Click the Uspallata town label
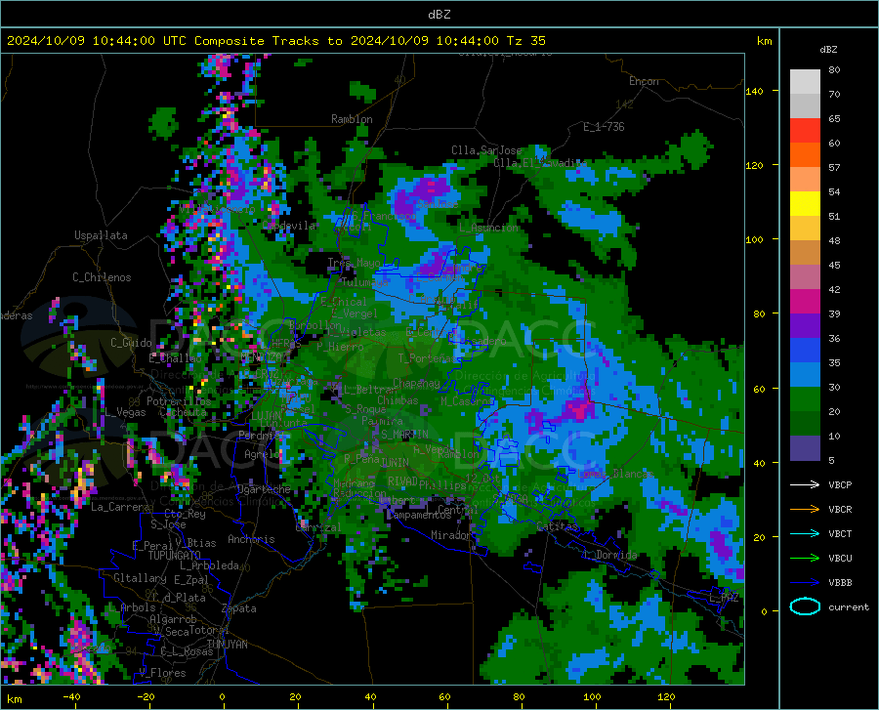Screen dimensions: 879x710 pyautogui.click(x=101, y=235)
